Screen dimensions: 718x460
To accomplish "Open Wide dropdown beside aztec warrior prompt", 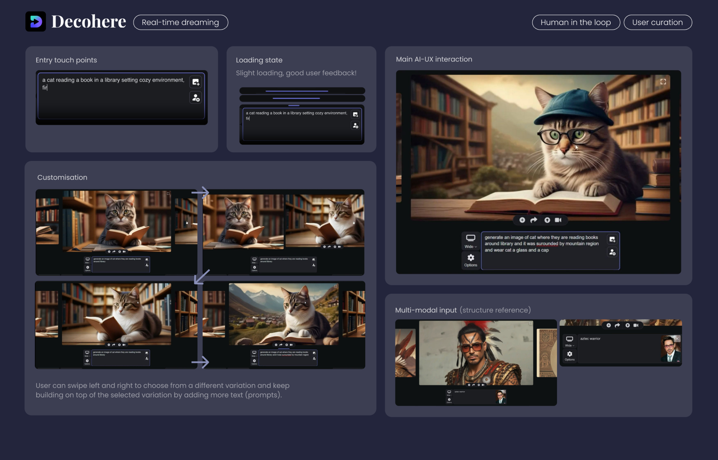I will pyautogui.click(x=570, y=341).
